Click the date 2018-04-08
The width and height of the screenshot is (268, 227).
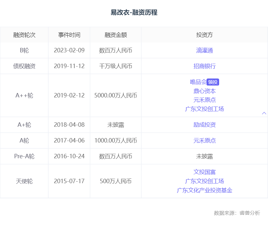(x=69, y=125)
